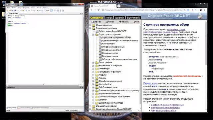Expand the Обработка исключений folder
This screenshot has height=120, width=213.
click(x=93, y=81)
